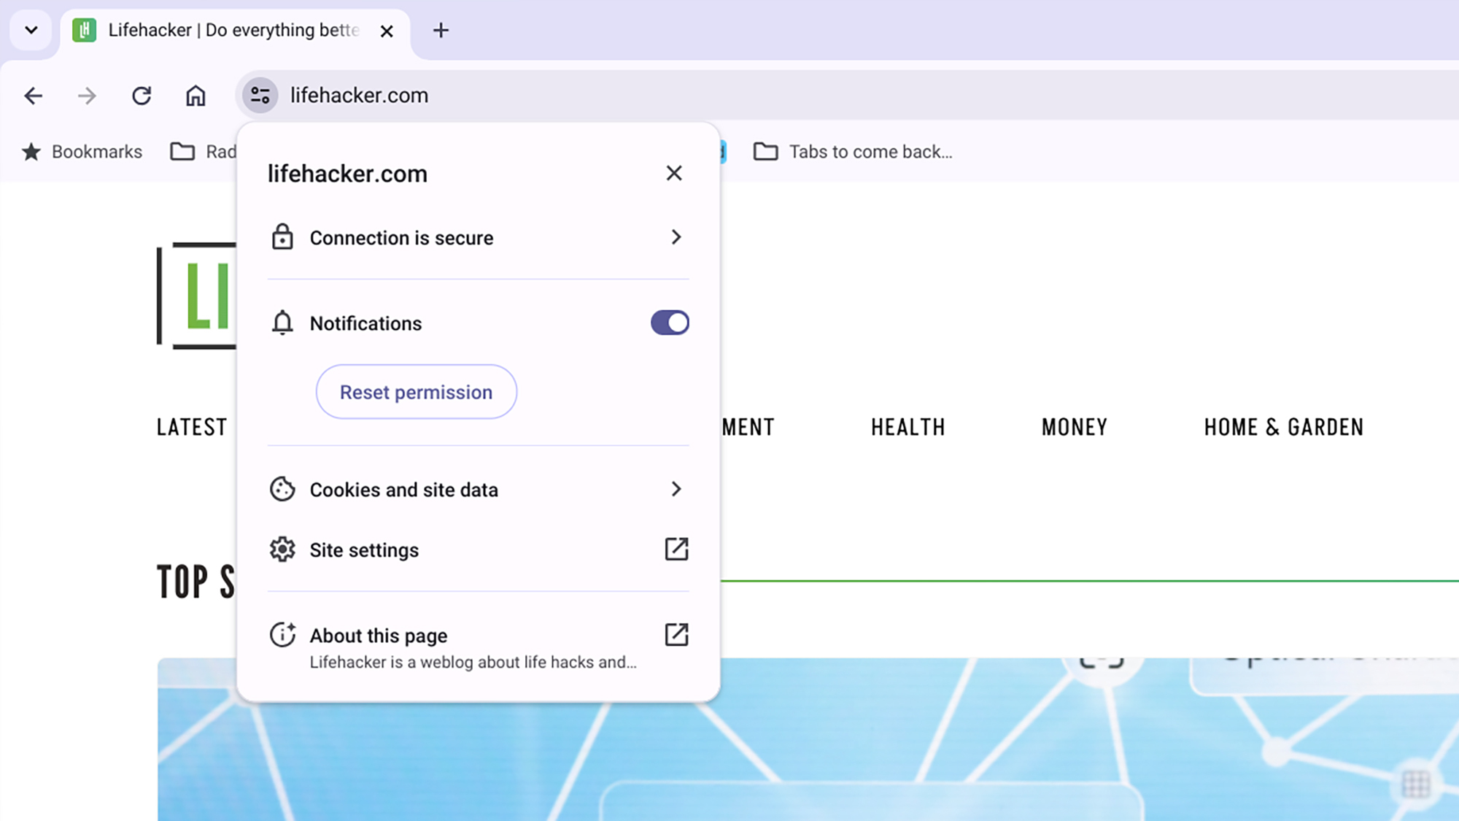Toggle Notifications switch for lifehacker.com

coord(670,323)
